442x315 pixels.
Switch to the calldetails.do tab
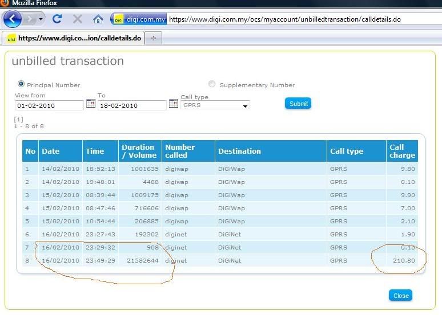tap(73, 38)
